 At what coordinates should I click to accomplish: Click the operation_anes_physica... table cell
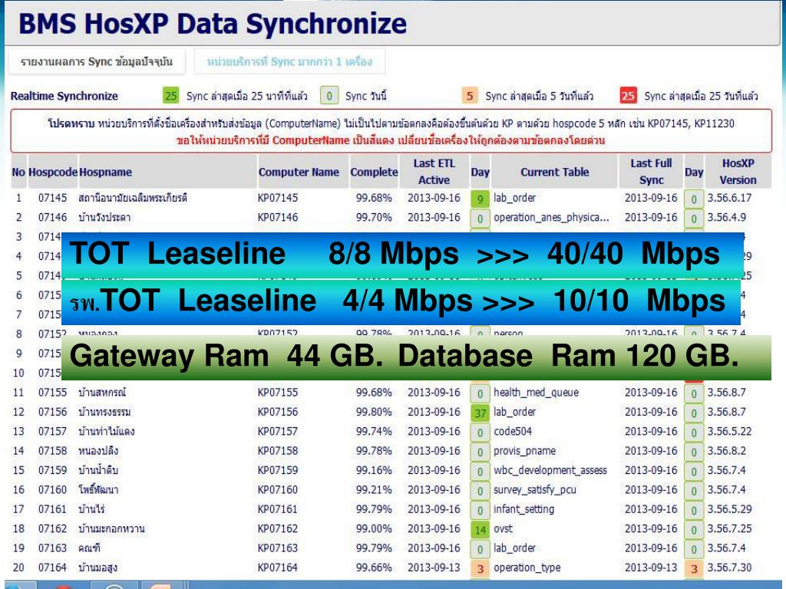[551, 217]
